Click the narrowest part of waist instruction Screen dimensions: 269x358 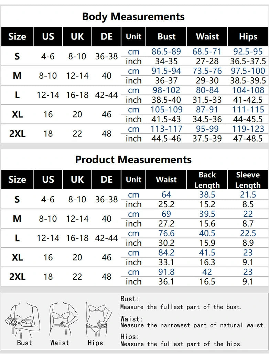tap(193, 325)
